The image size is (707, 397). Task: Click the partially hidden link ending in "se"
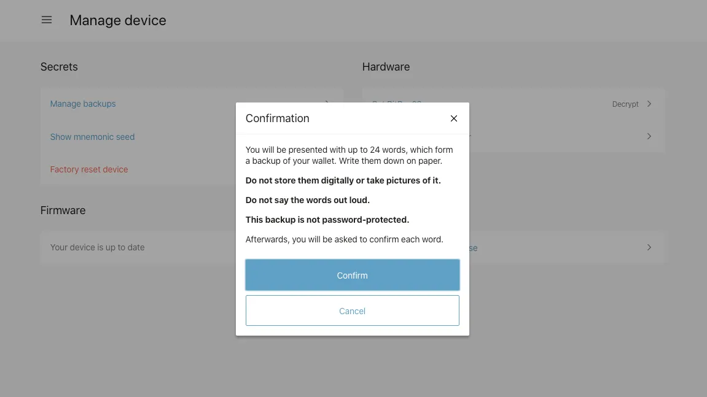(473, 248)
